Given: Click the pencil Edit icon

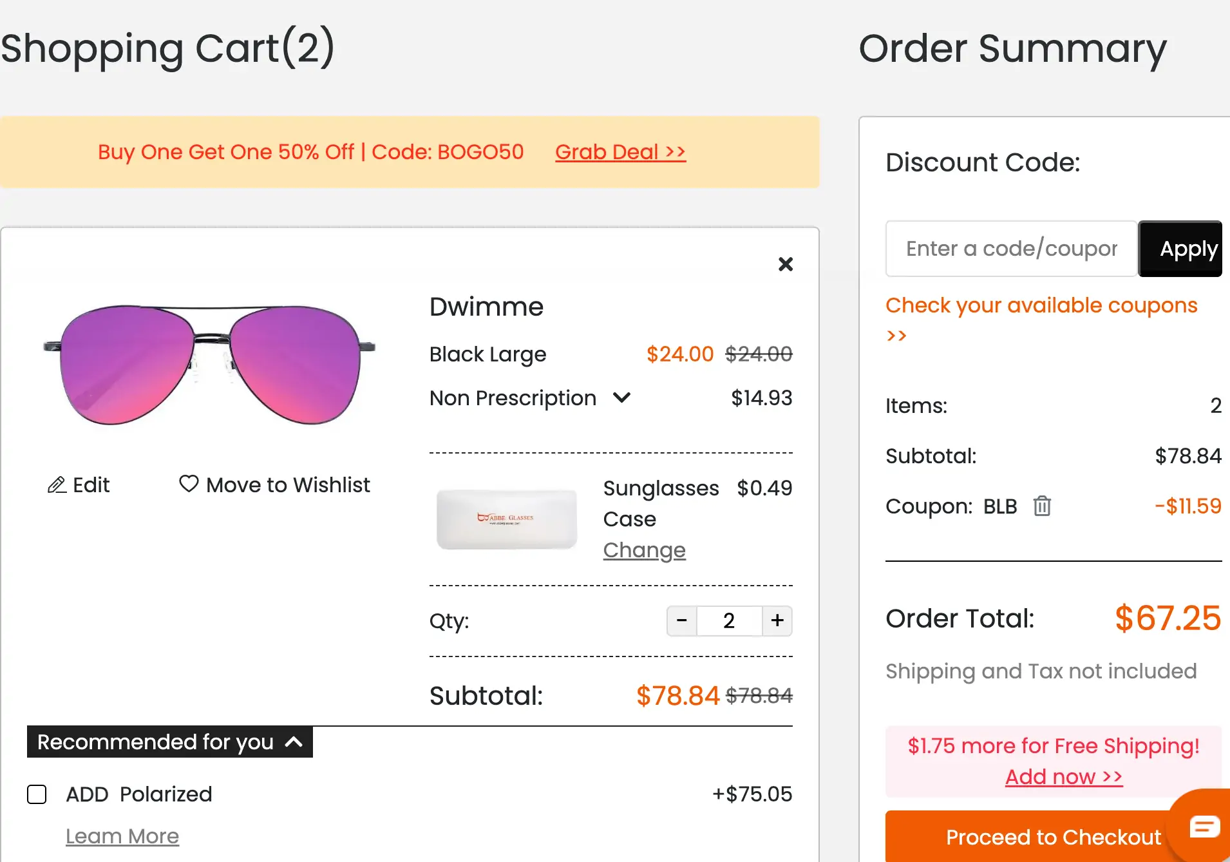Looking at the screenshot, I should (57, 485).
